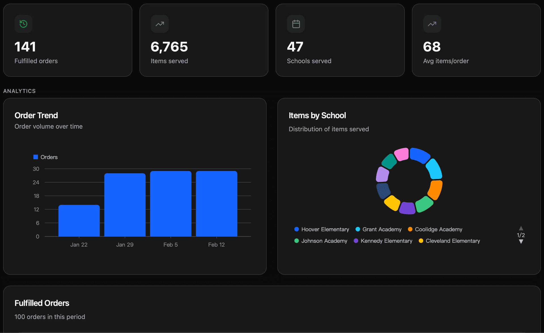Click the trend icon on Items served card
This screenshot has width=544, height=333.
coord(160,24)
